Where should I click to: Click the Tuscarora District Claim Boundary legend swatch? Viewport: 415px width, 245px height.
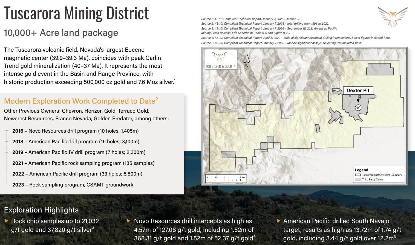pos(358,175)
